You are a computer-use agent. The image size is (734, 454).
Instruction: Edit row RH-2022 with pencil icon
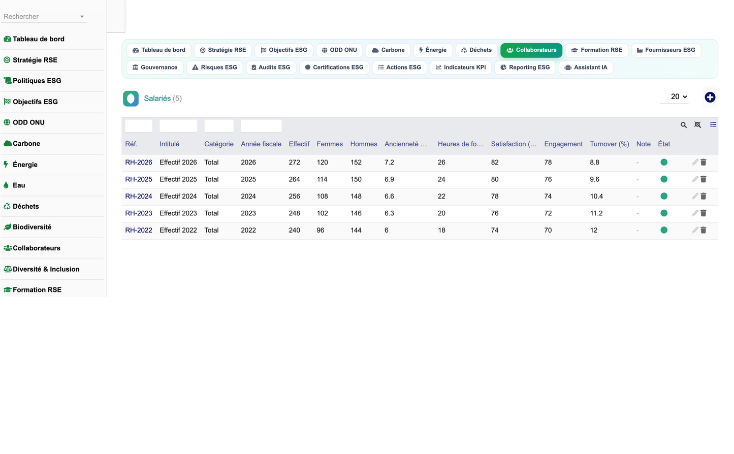pyautogui.click(x=694, y=230)
